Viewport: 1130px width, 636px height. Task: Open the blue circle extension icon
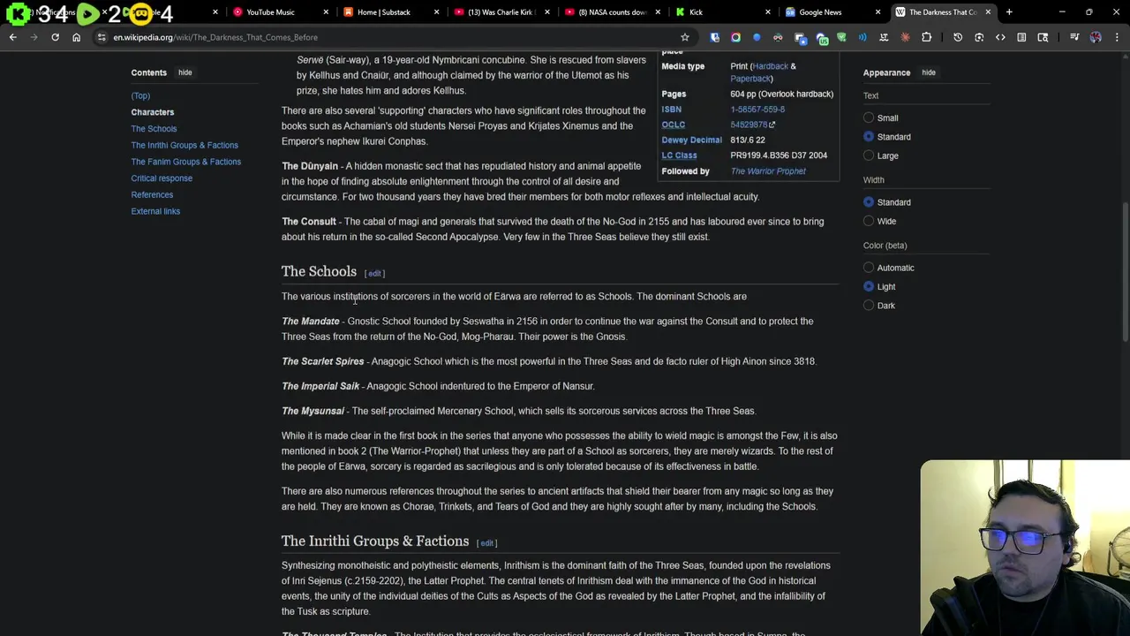click(757, 37)
